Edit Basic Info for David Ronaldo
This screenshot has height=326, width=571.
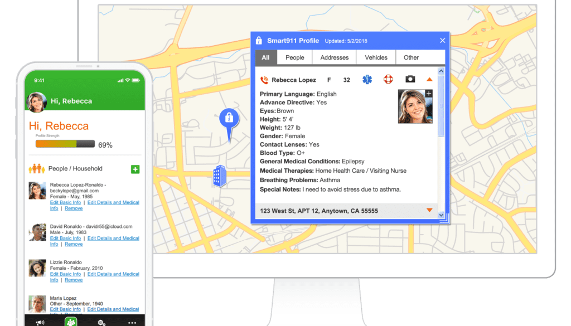pos(66,238)
